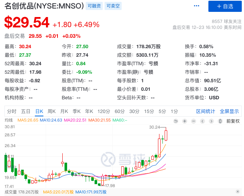244x196 pixels.
Task: Open the 前复权 adjustment dropdown
Action: [x=233, y=121]
